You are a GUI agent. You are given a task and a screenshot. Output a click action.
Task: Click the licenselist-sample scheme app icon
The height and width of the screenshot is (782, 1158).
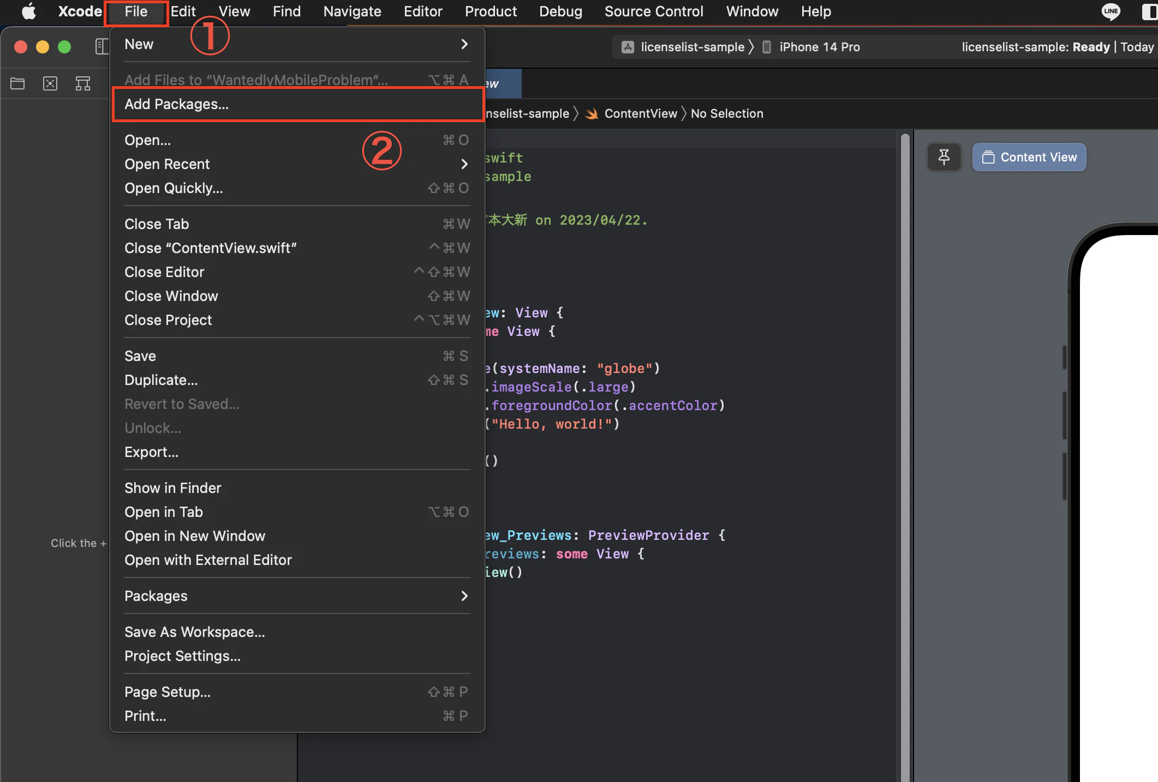point(628,47)
